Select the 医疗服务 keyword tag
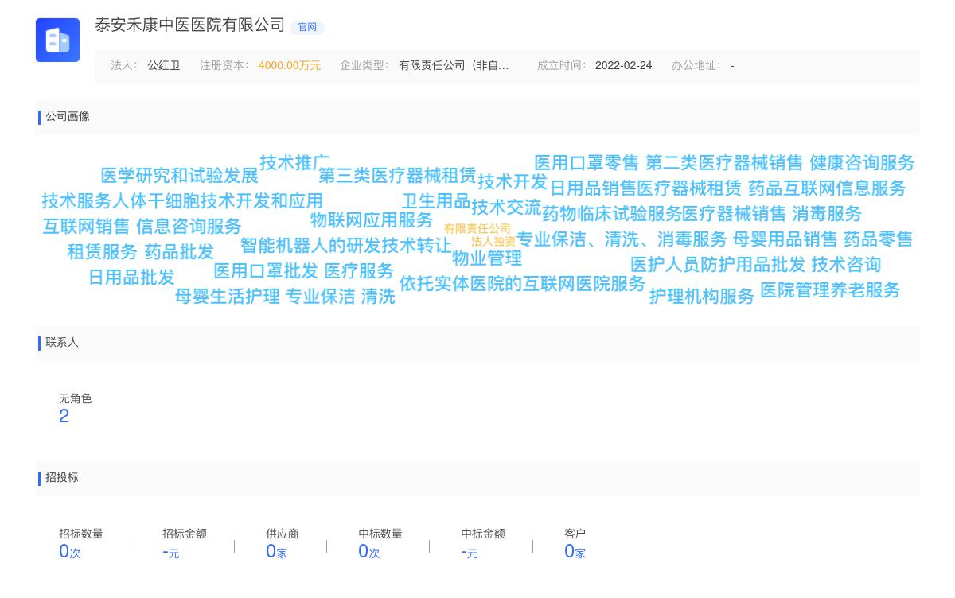 coord(358,271)
